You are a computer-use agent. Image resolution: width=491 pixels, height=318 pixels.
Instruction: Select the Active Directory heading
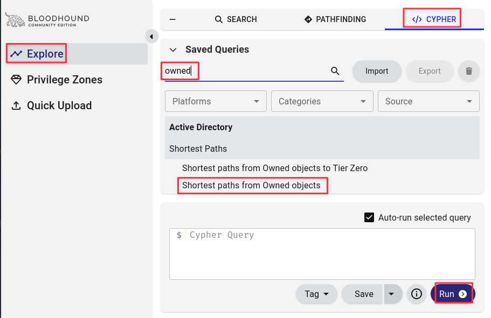click(x=200, y=128)
